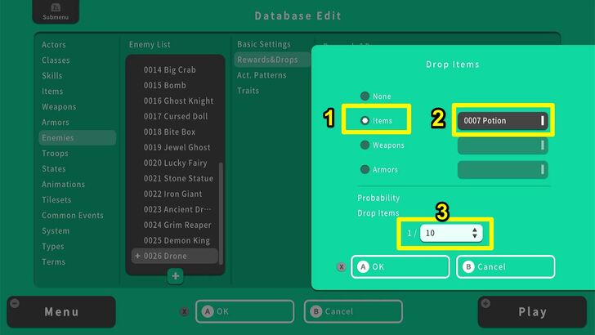
Task: Select the None radio button
Action: click(x=365, y=96)
